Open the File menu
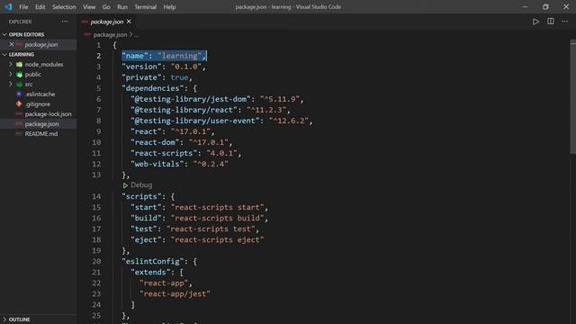The image size is (576, 324). [23, 7]
